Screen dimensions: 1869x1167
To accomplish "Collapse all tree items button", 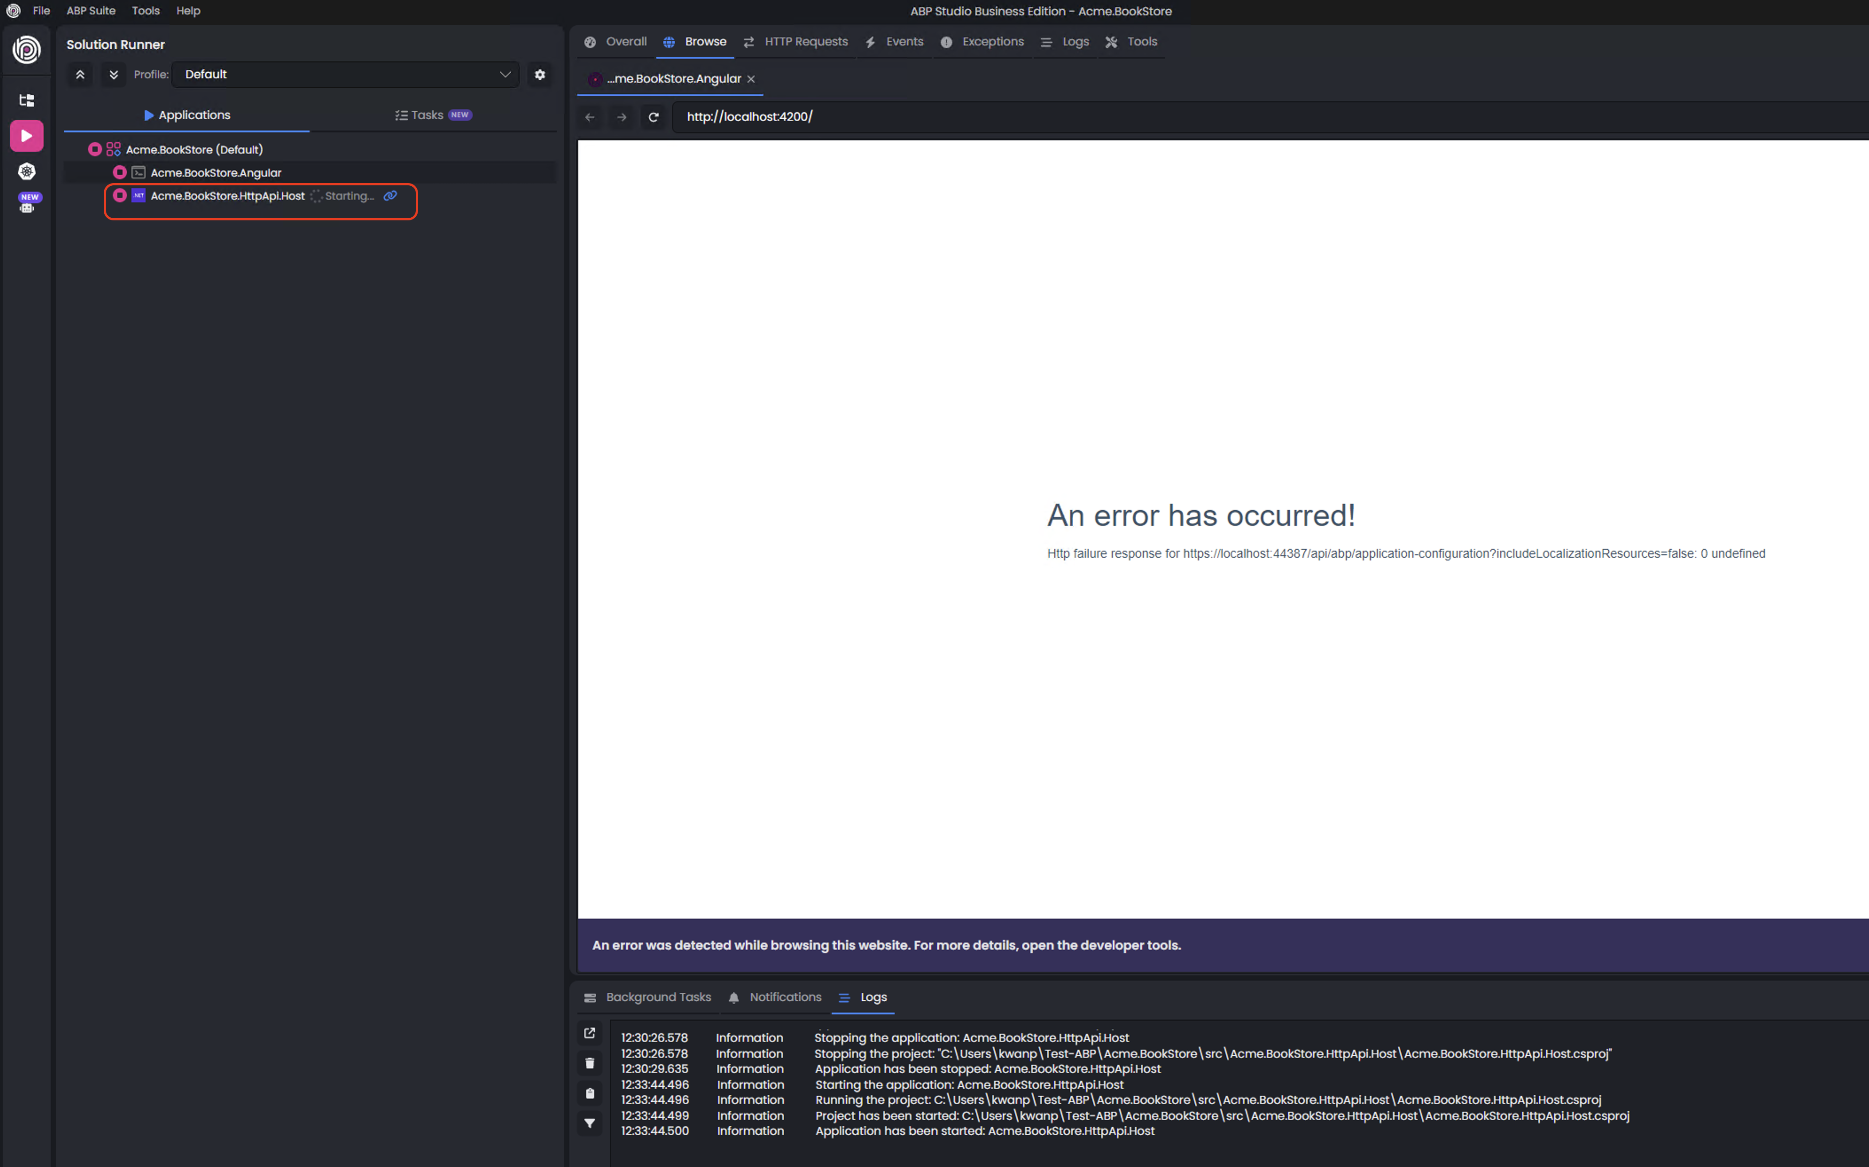I will [x=79, y=74].
